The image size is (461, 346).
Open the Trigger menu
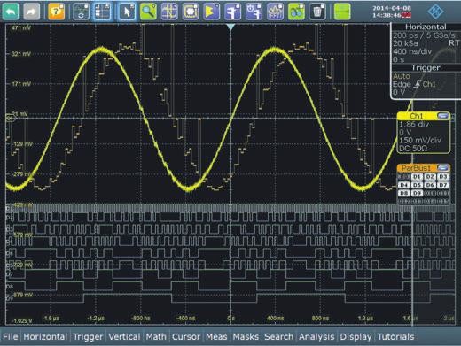[x=88, y=336]
